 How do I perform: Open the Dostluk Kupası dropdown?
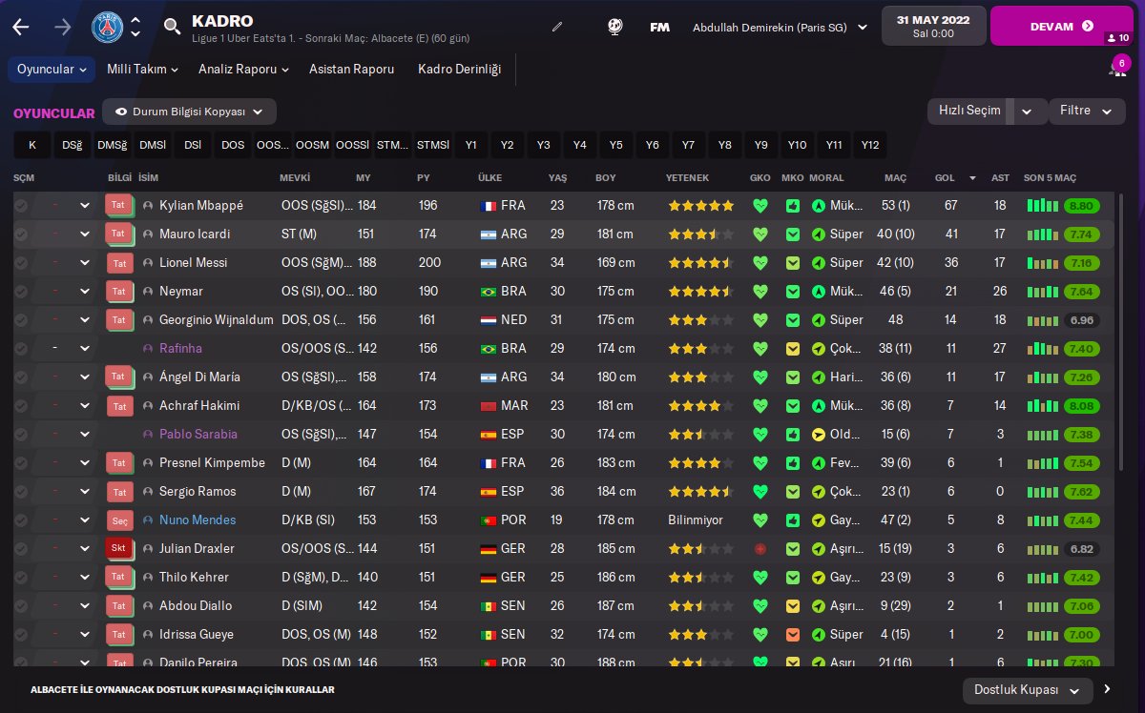tap(1028, 689)
